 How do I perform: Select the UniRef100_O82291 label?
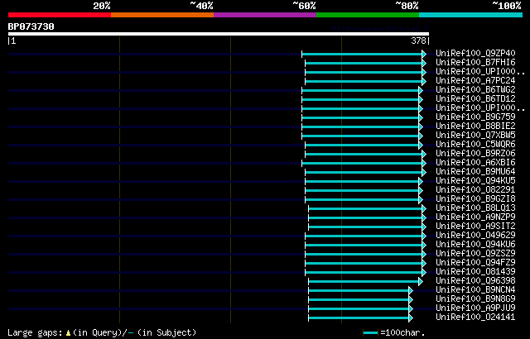[475, 190]
